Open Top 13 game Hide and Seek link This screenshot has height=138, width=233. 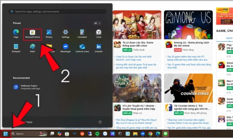(x=189, y=66)
